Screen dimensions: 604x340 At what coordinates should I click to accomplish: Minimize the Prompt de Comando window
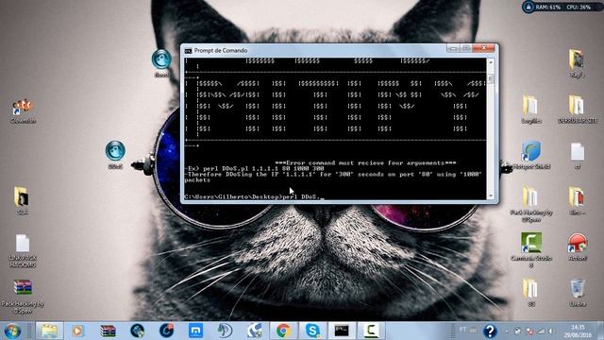click(453, 48)
